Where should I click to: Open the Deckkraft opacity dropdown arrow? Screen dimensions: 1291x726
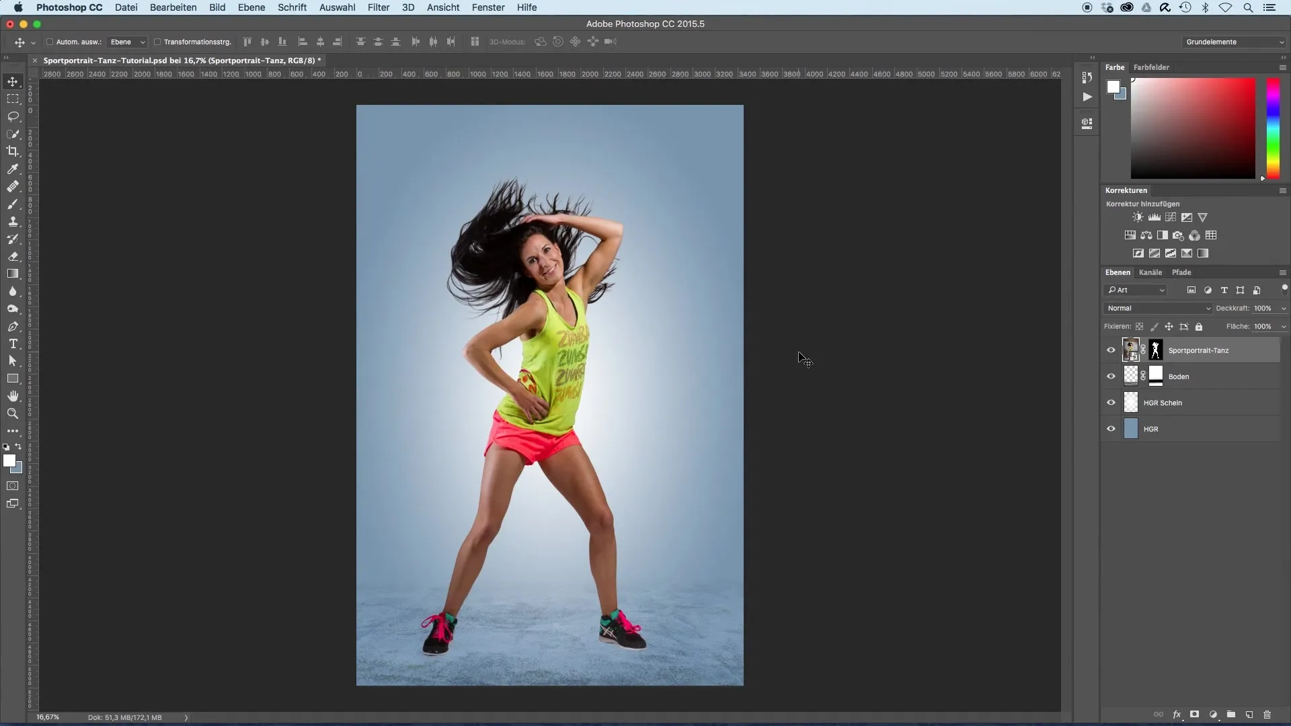click(1284, 309)
